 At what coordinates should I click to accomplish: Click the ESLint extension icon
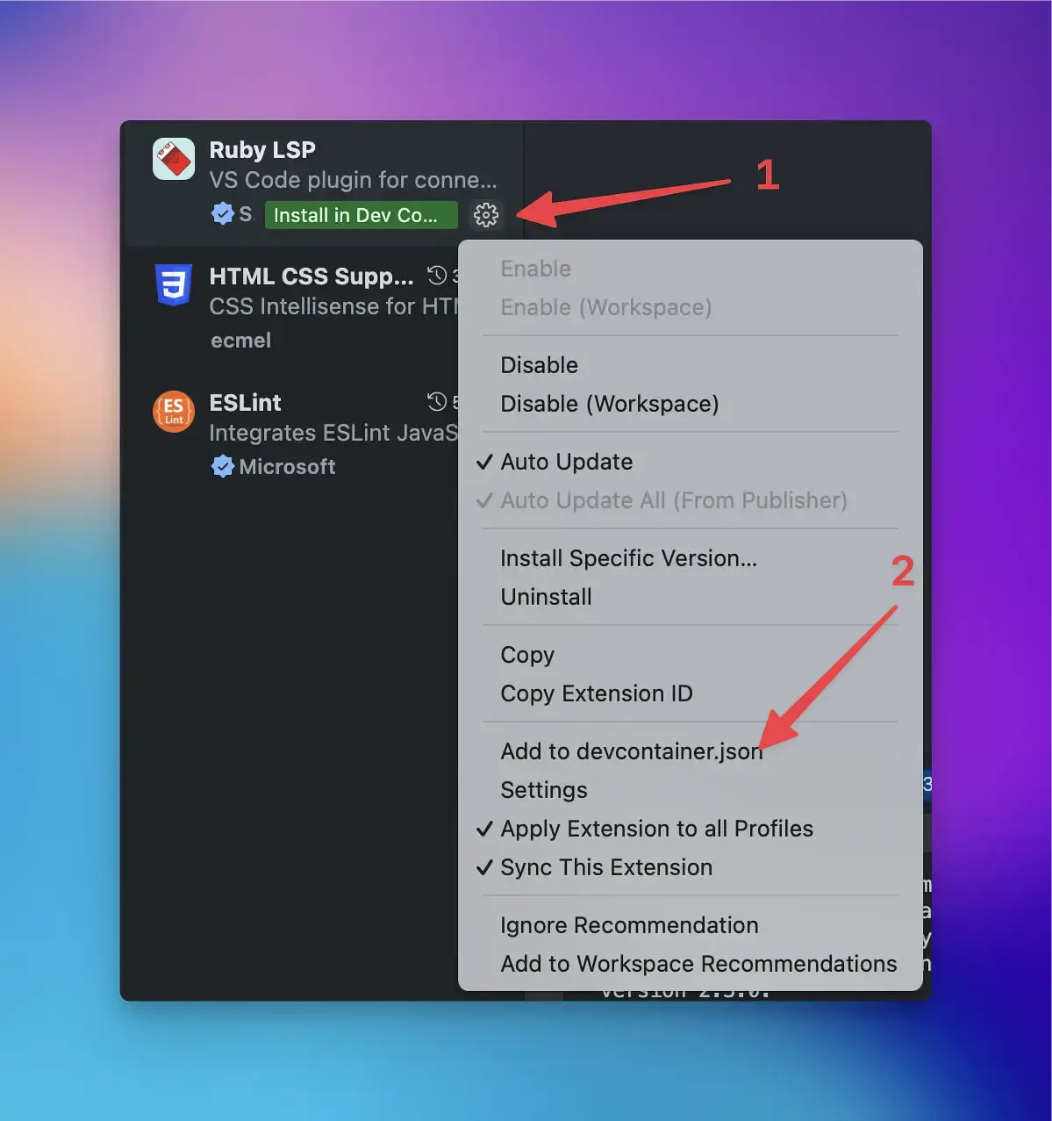click(174, 412)
